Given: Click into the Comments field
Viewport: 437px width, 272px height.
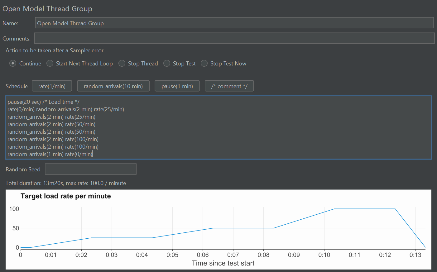Looking at the screenshot, I should click(234, 38).
